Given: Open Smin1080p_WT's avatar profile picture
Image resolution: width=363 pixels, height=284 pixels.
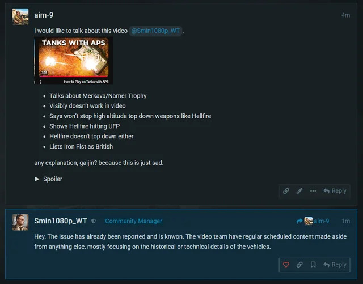Looking at the screenshot, I should pos(20,222).
